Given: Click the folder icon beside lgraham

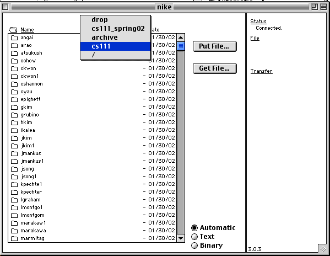Looking at the screenshot, I should [x=14, y=200].
